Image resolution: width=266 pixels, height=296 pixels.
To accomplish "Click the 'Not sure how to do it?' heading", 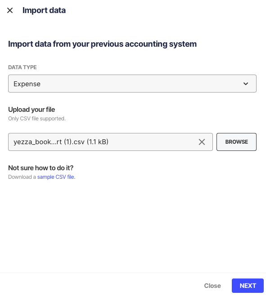I will pos(41,168).
